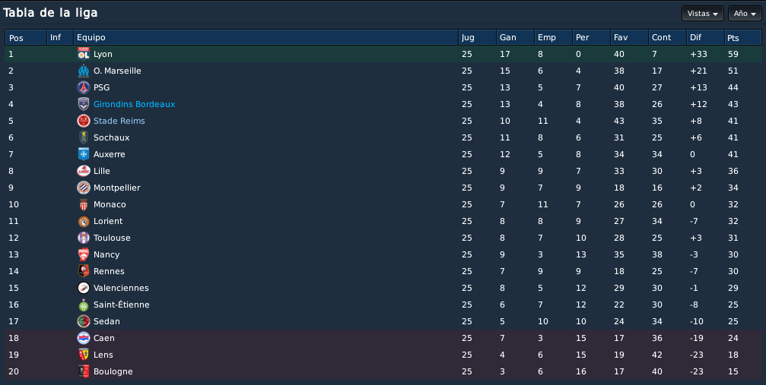Click the PSG club crest
The image size is (766, 385).
[84, 87]
